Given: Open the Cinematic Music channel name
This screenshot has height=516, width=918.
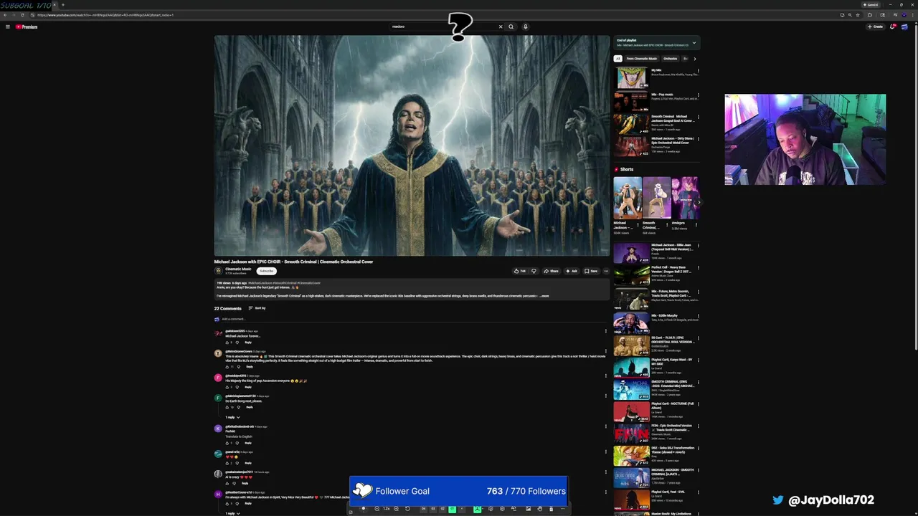Looking at the screenshot, I should (238, 269).
